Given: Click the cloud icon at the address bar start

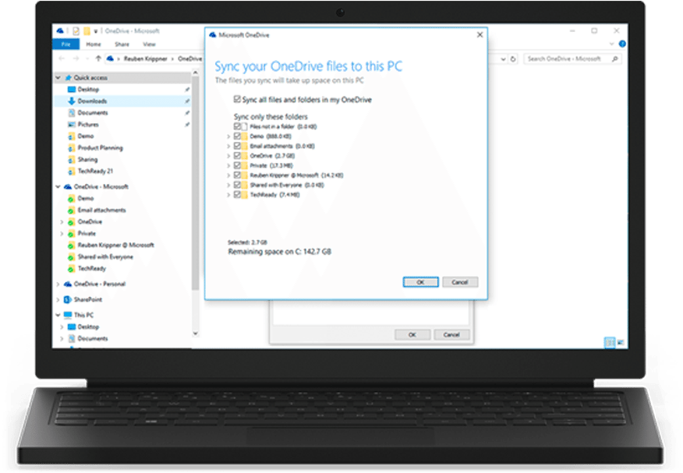Looking at the screenshot, I should point(110,58).
